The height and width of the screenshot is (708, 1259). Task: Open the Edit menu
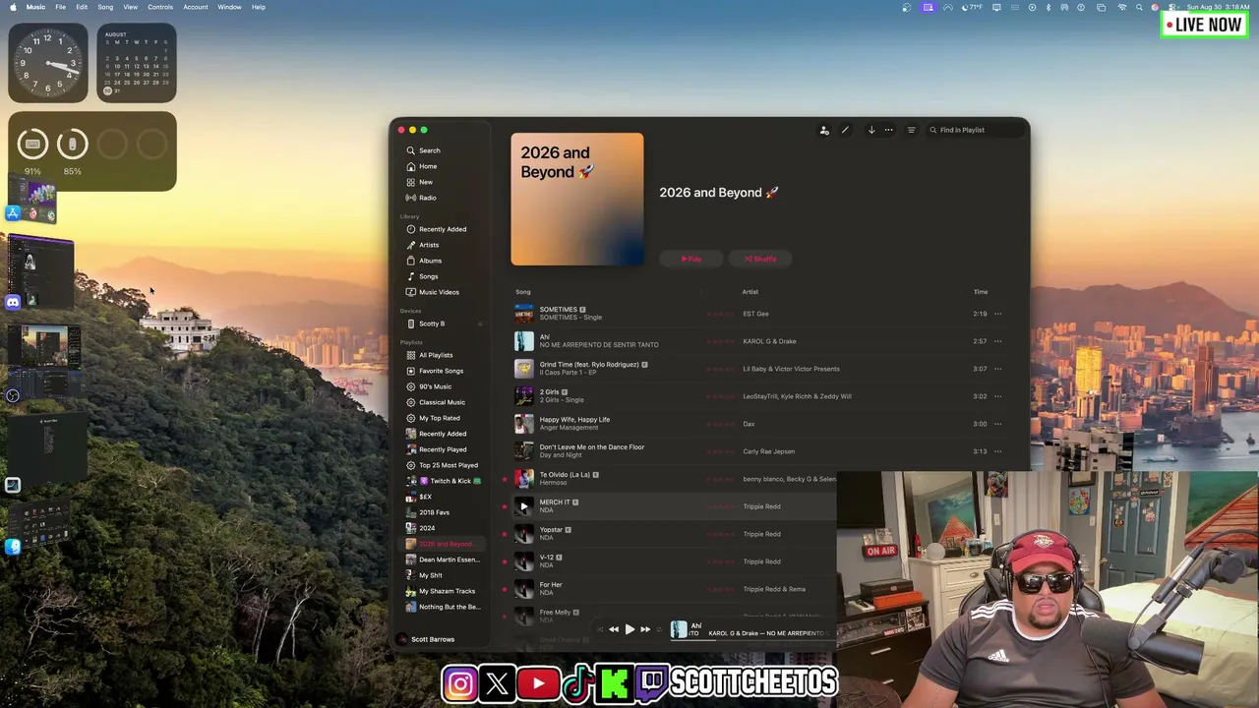point(82,7)
